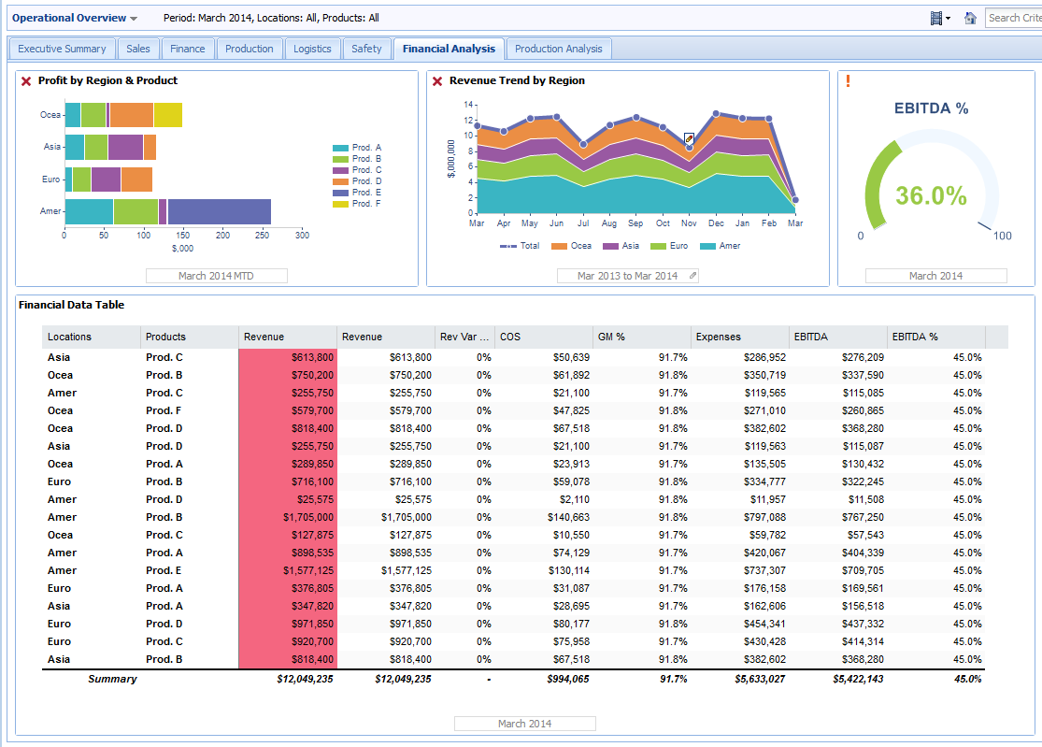Click the March 2014 MTD button

(216, 275)
